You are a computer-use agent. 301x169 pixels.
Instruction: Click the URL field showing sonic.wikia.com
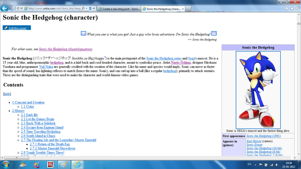[x=55, y=8]
